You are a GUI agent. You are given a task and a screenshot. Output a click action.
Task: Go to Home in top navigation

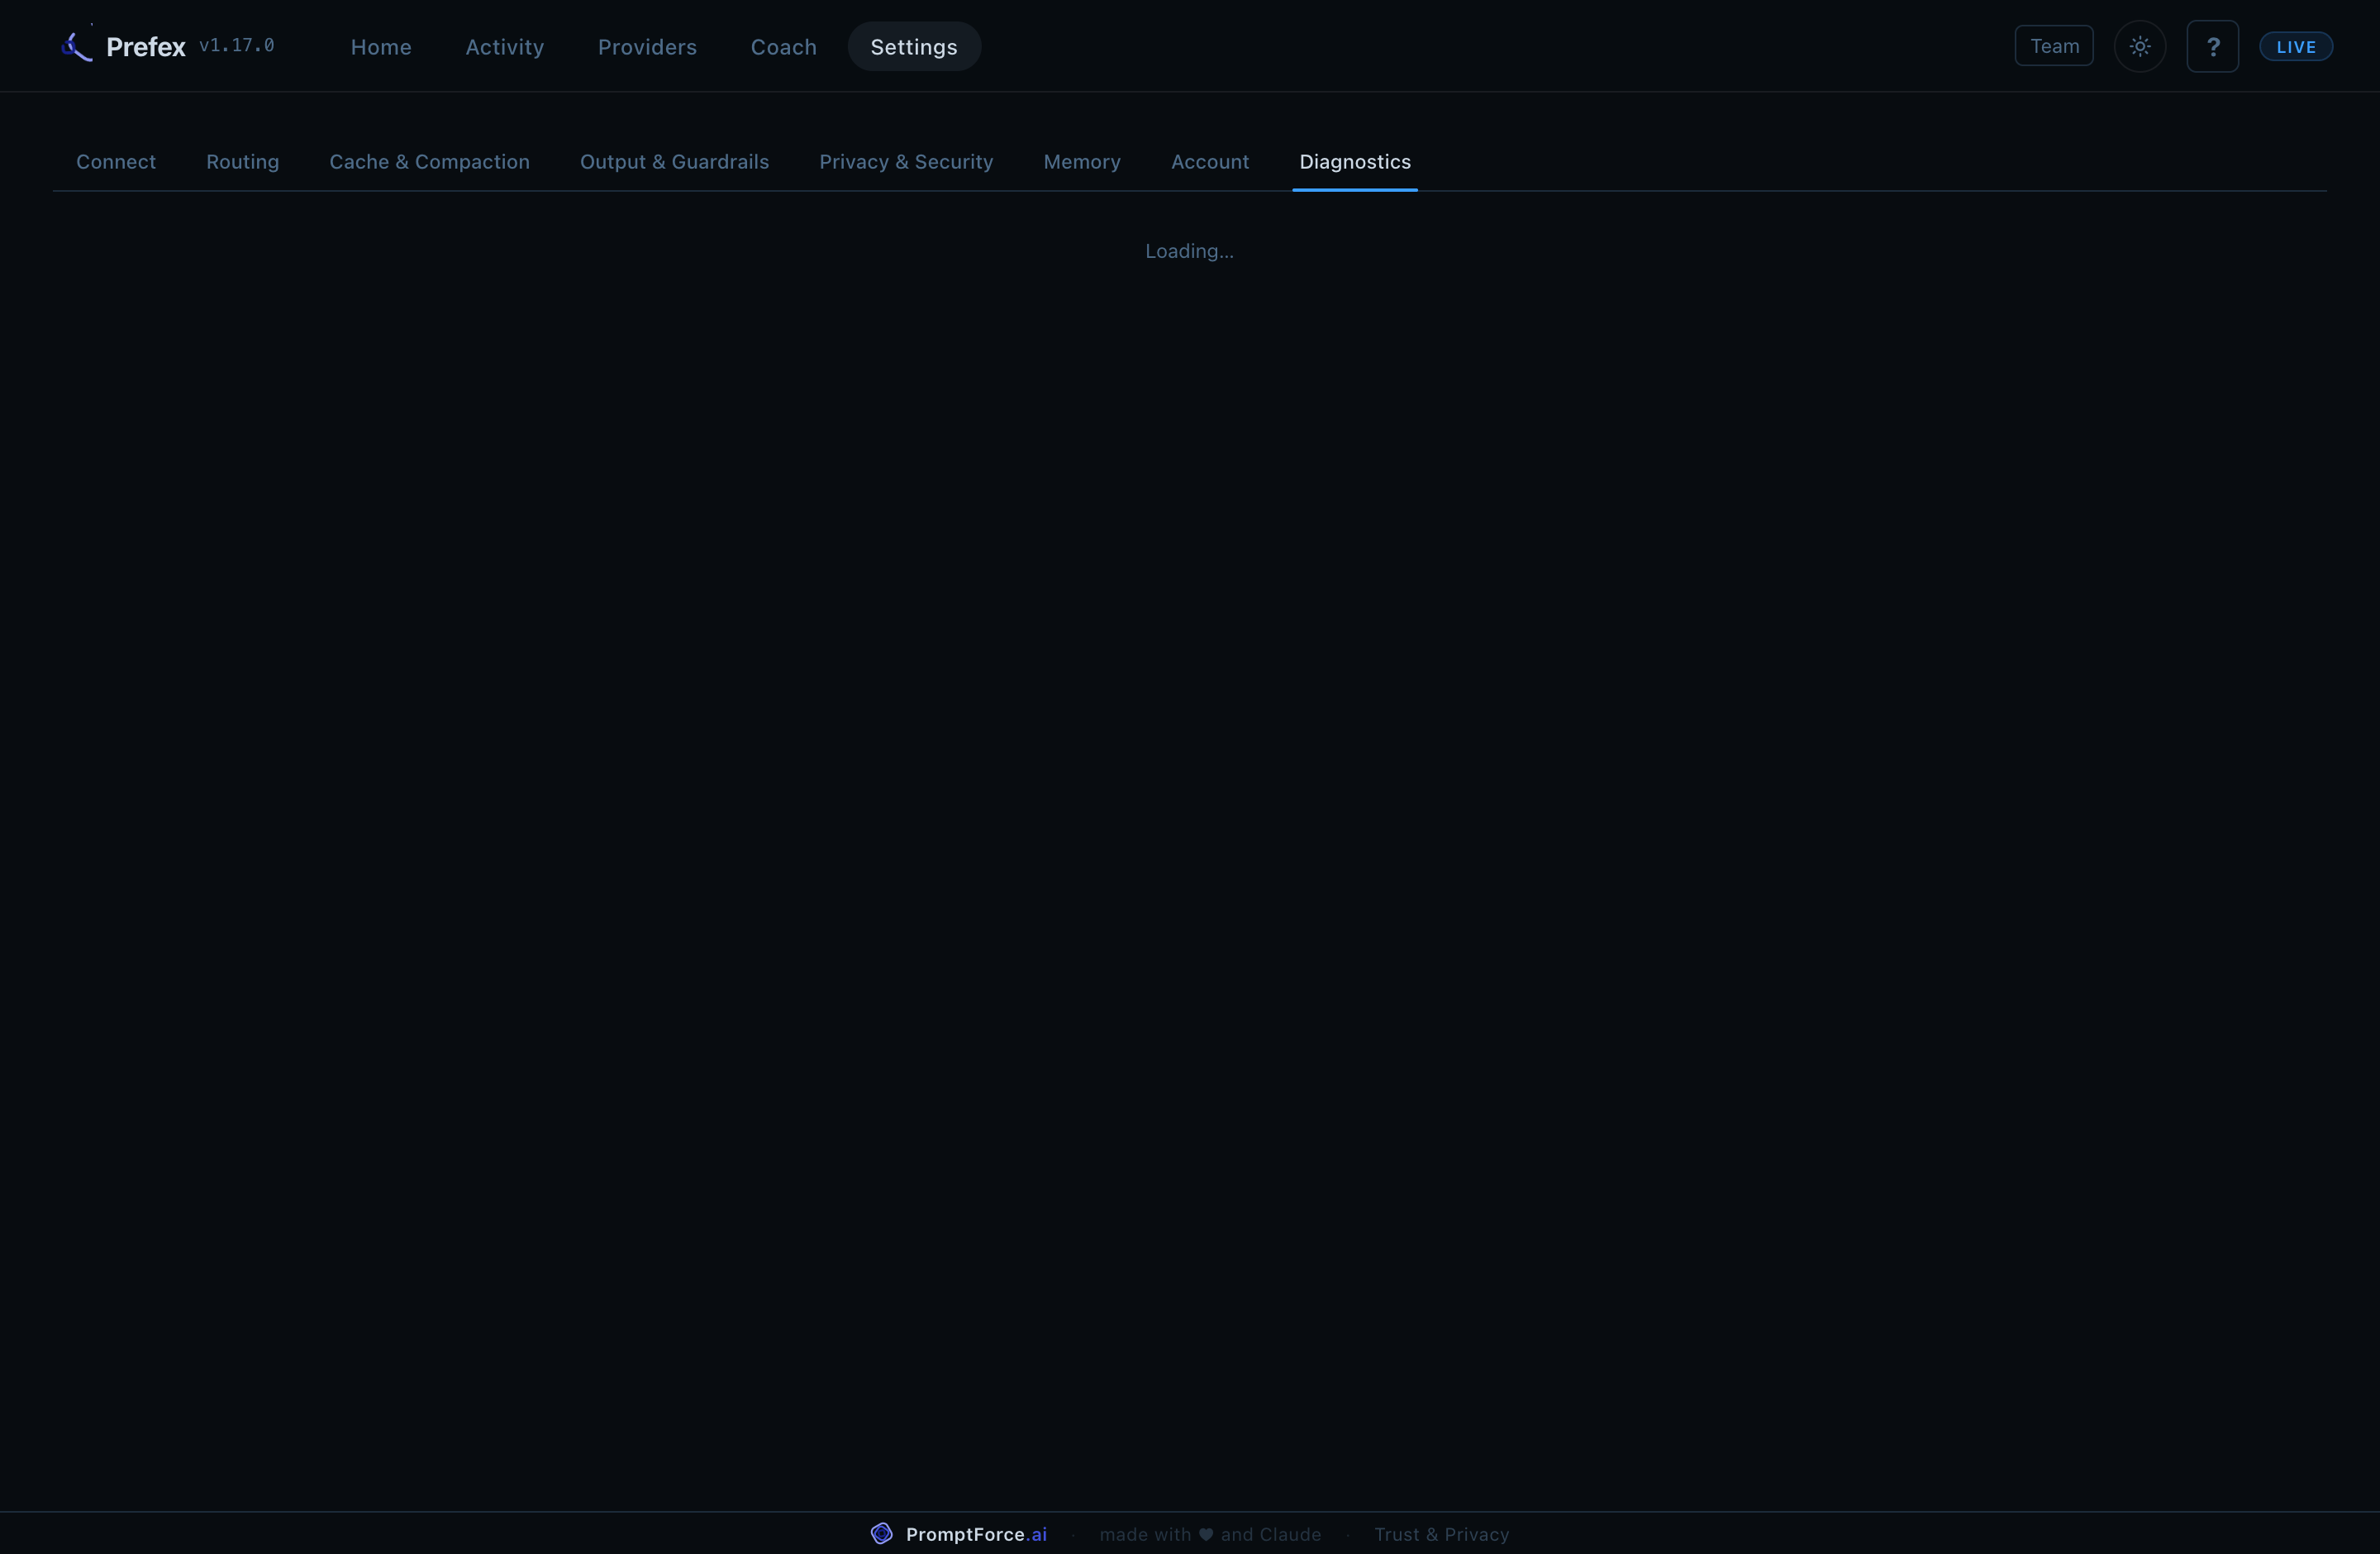[x=381, y=47]
